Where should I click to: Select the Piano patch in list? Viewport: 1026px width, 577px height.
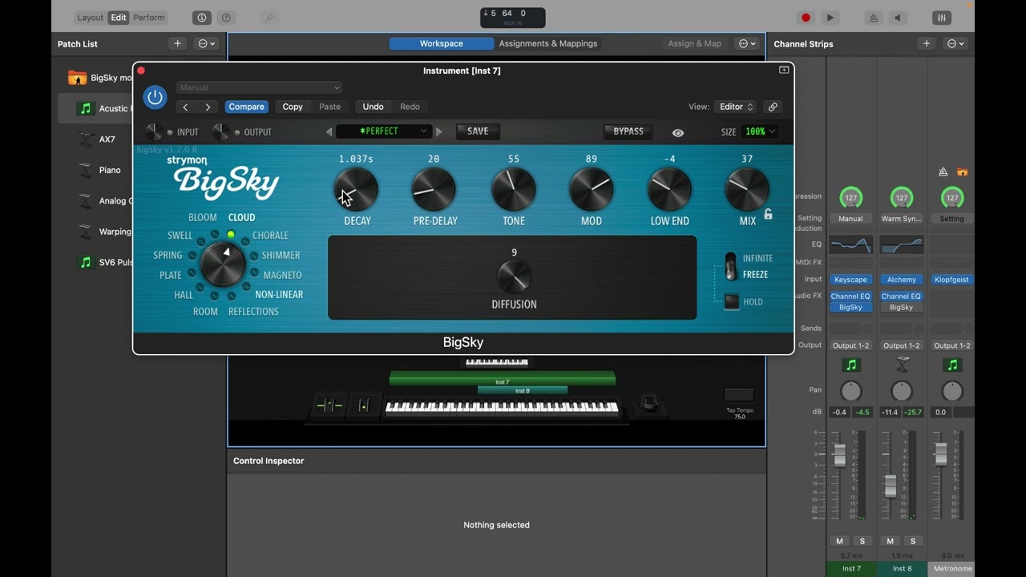[110, 170]
